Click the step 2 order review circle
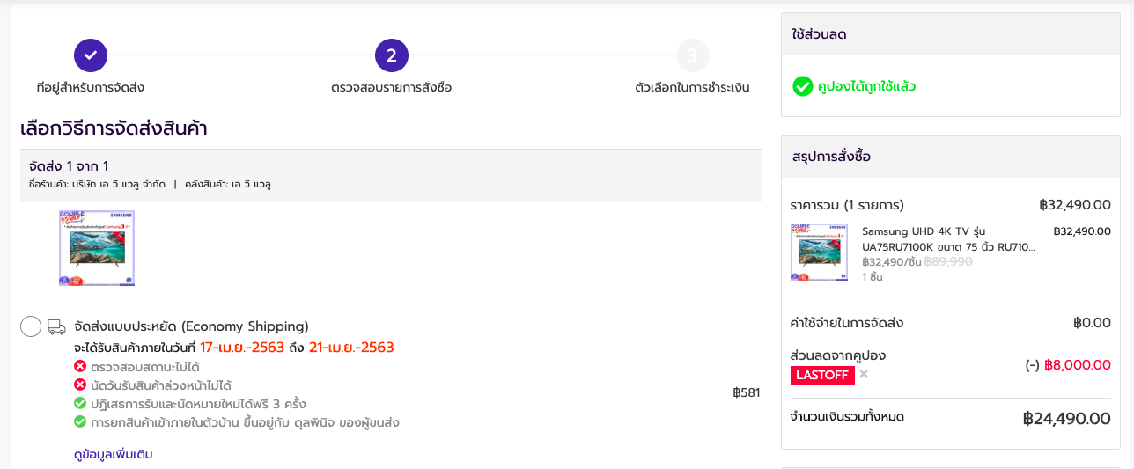This screenshot has height=469, width=1134. coord(392,55)
